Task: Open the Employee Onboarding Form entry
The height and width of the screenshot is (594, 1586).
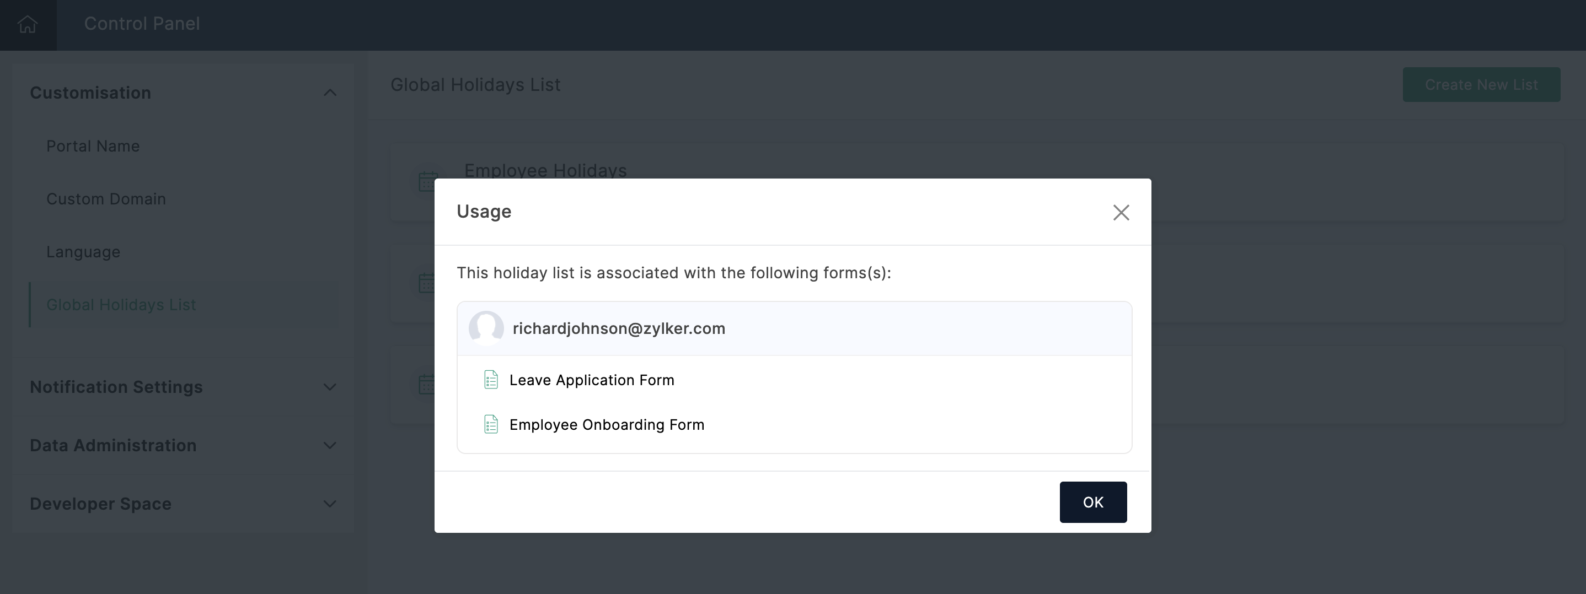Action: coord(607,425)
